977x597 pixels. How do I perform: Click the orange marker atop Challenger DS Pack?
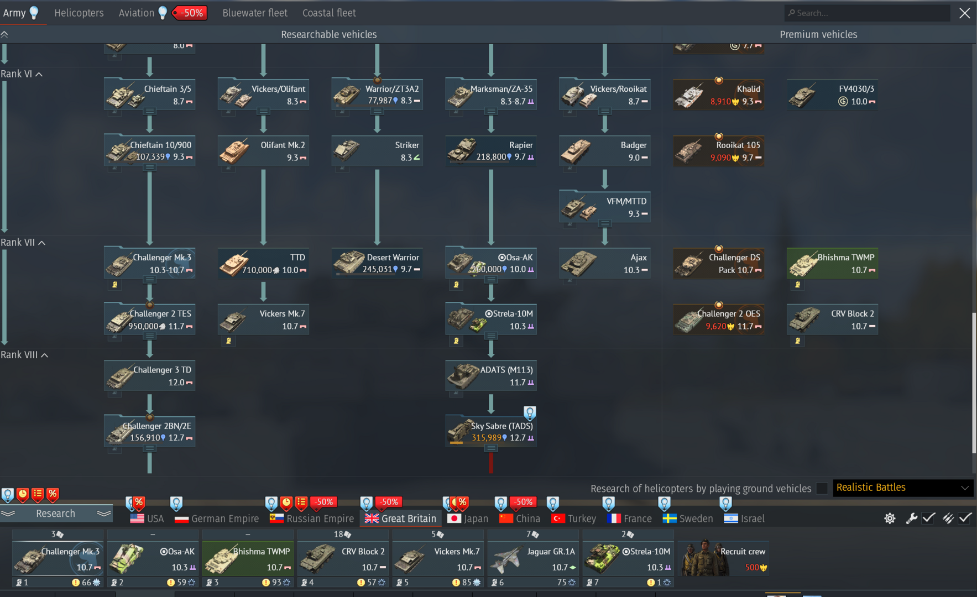[719, 249]
